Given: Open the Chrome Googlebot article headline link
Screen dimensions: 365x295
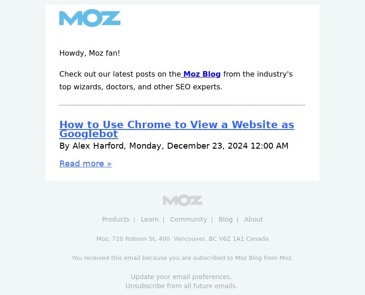Looking at the screenshot, I should tap(177, 129).
